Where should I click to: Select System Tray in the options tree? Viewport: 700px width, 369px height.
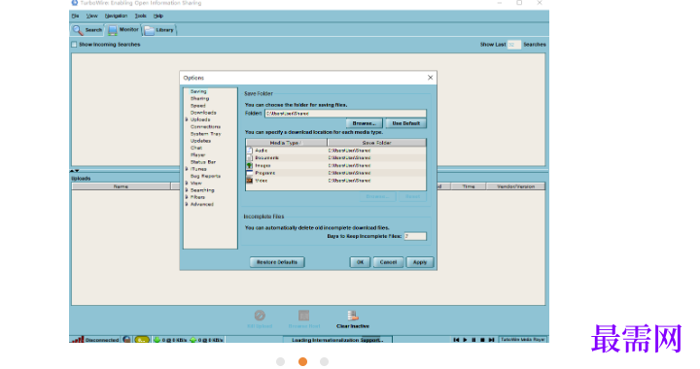206,134
